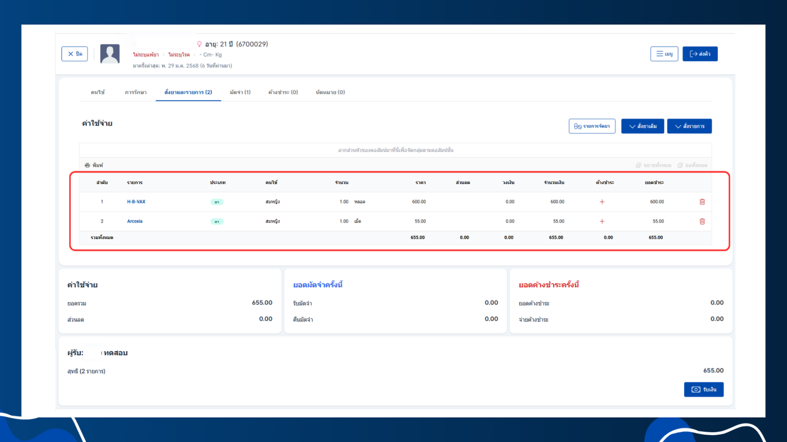The height and width of the screenshot is (442, 787).
Task: Click the patient avatar picture
Action: 110,54
